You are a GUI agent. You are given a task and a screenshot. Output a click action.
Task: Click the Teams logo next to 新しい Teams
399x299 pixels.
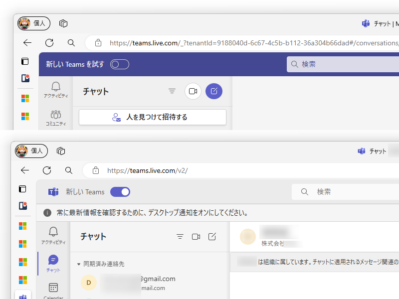click(53, 192)
